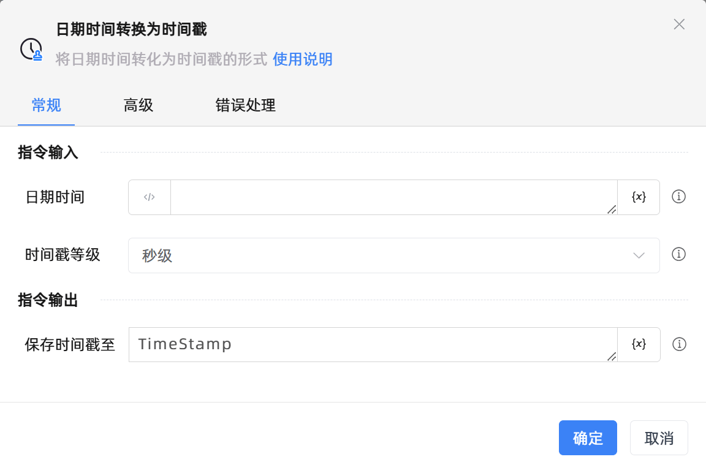
Task: Open the 使用说明 help link
Action: tap(302, 59)
